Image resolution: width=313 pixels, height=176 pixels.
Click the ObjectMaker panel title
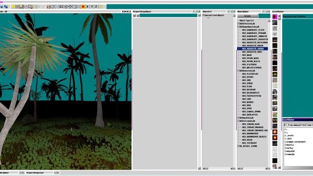(243, 12)
